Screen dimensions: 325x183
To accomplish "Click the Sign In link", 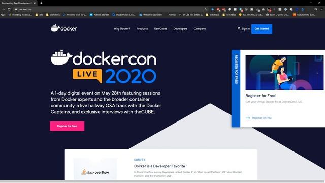I will click(x=246, y=29).
